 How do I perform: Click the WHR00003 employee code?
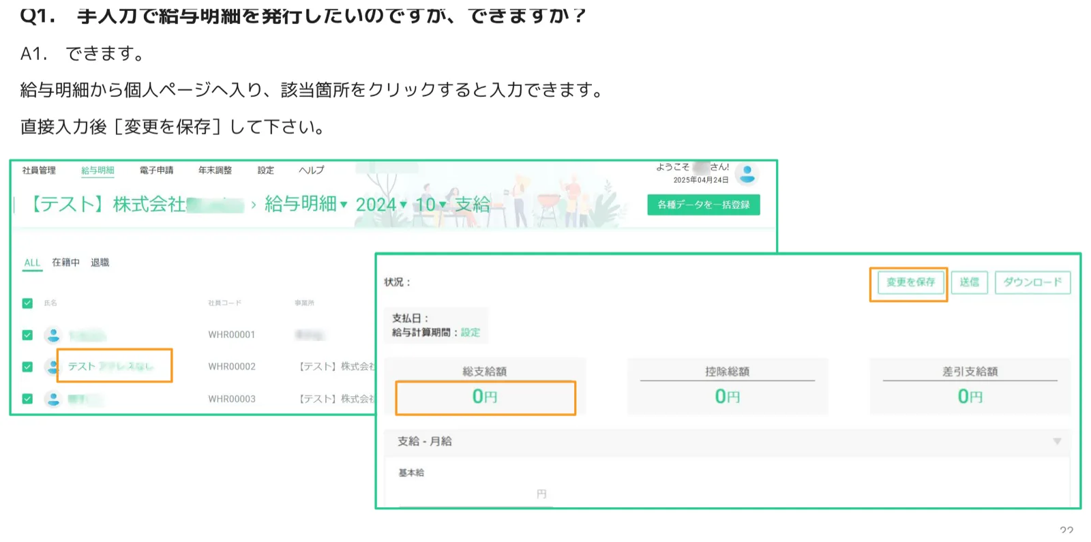[x=232, y=399]
